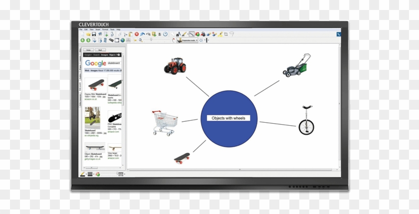Click the globe web browser icon
The width and height of the screenshot is (419, 214).
(x=123, y=40)
